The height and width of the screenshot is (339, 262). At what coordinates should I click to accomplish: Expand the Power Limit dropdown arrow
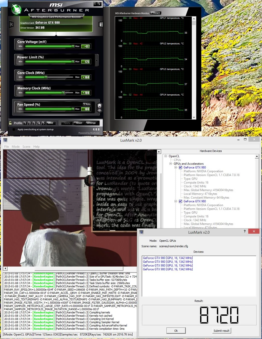point(97,60)
